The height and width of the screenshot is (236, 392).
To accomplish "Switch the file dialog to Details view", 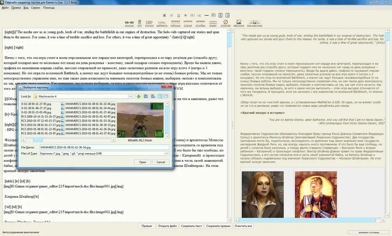I will click(166, 96).
